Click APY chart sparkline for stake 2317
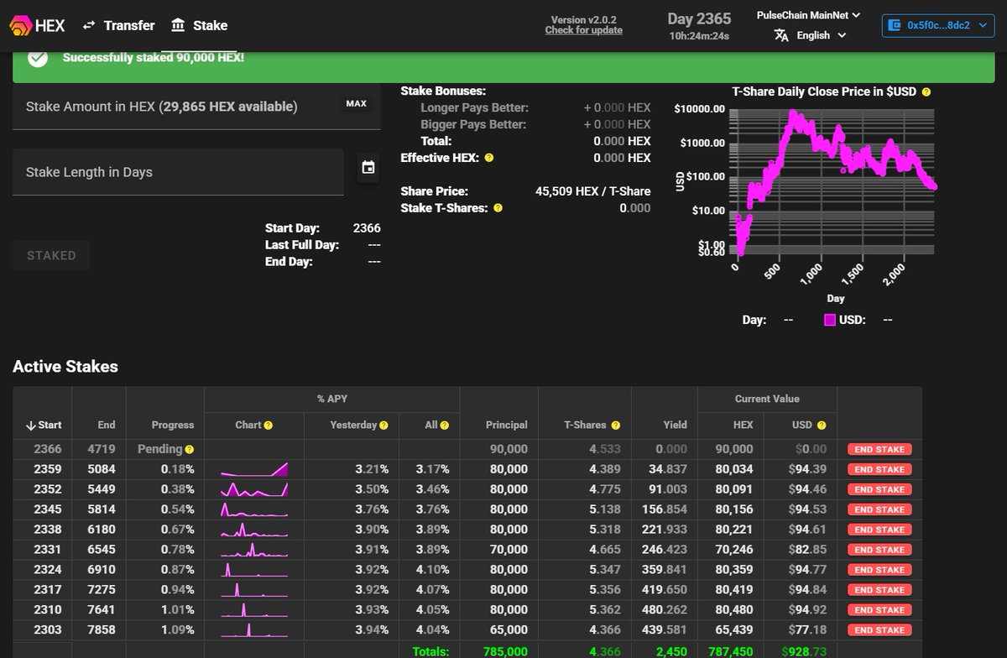1007x658 pixels. coord(254,590)
